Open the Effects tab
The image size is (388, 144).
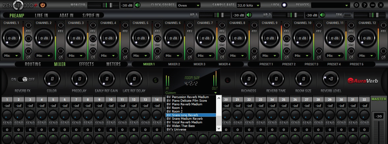pyautogui.click(x=86, y=64)
